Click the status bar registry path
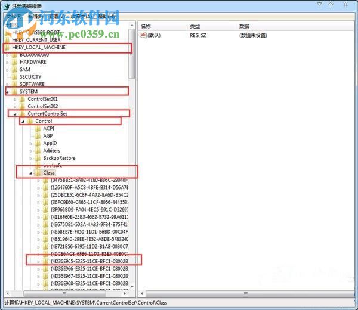This screenshot has width=358, height=310. click(x=86, y=303)
